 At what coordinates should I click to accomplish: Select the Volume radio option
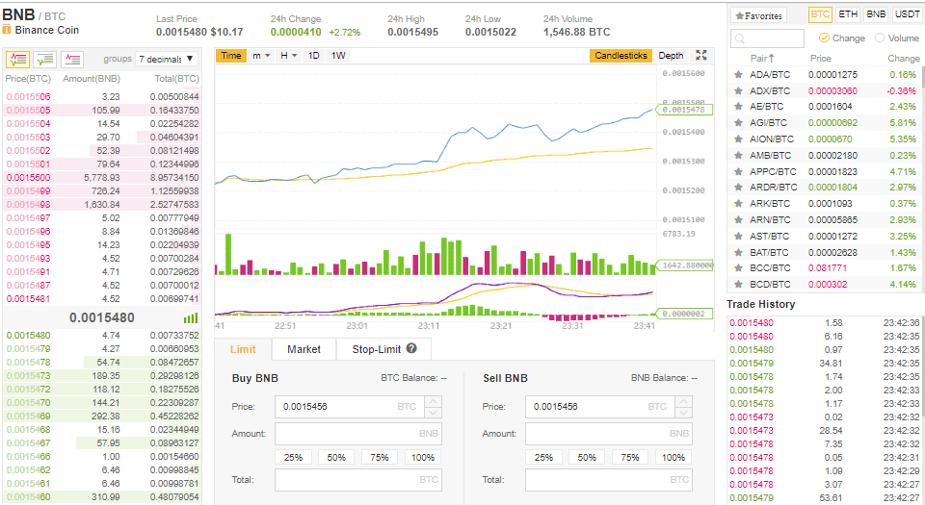point(881,38)
